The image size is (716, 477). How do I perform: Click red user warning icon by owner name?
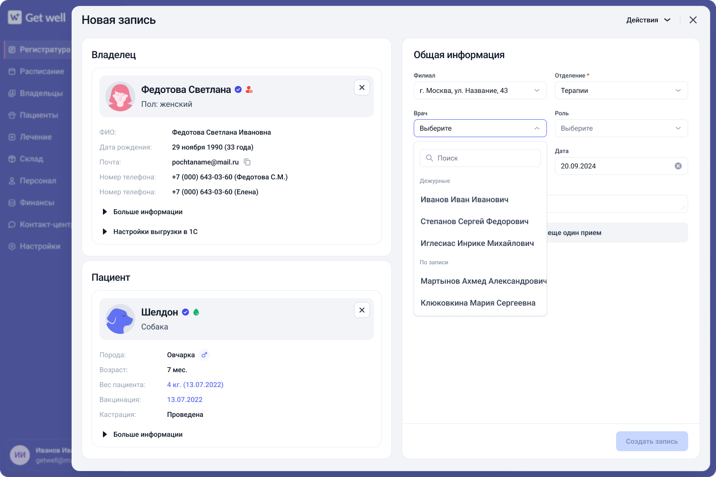249,89
